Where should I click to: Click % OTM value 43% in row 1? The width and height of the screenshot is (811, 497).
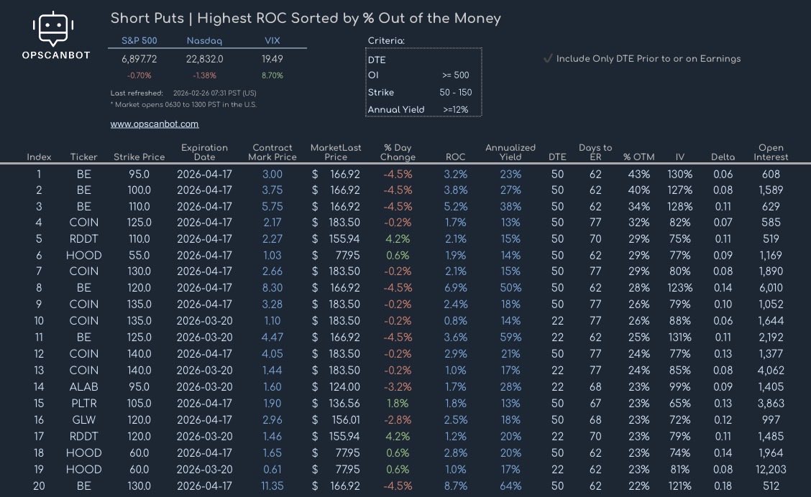[x=638, y=174]
